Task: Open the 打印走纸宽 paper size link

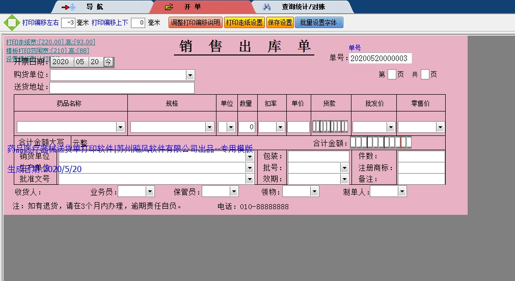Action: pos(50,42)
